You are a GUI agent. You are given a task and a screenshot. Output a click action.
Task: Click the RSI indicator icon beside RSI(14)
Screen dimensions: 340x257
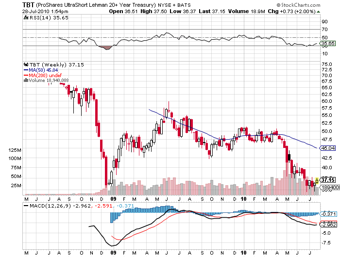coord(26,17)
